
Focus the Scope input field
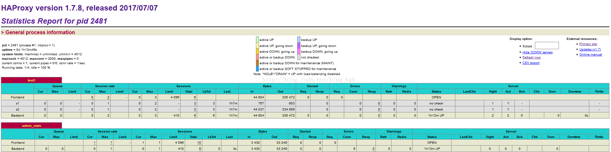pyautogui.click(x=547, y=46)
